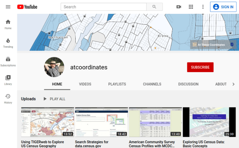Select Home in the sidebar

coord(8,24)
